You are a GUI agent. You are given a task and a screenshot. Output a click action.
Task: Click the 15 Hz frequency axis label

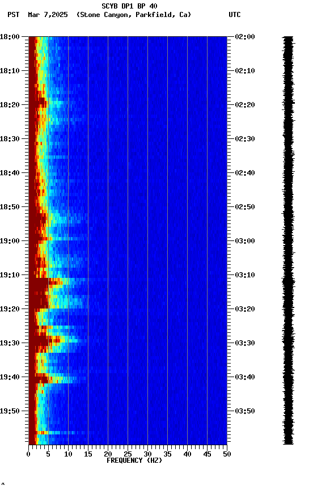click(x=88, y=455)
